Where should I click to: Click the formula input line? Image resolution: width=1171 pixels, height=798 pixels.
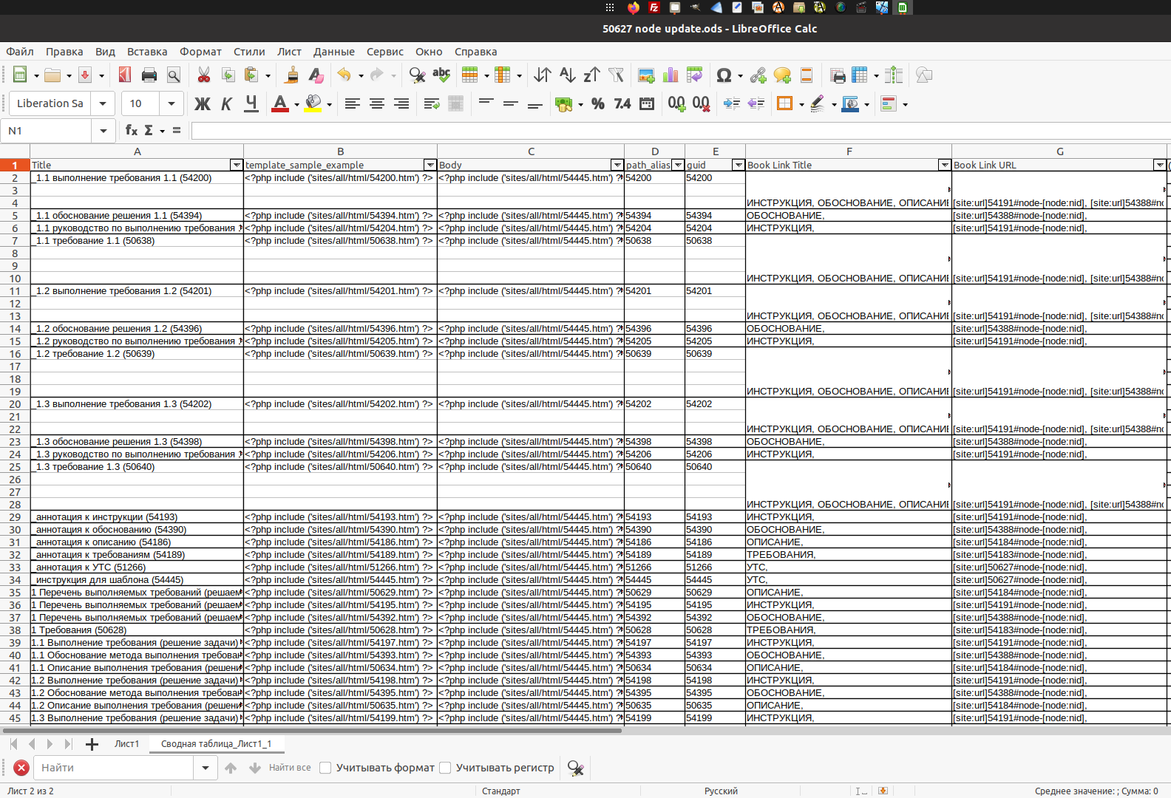(680, 131)
